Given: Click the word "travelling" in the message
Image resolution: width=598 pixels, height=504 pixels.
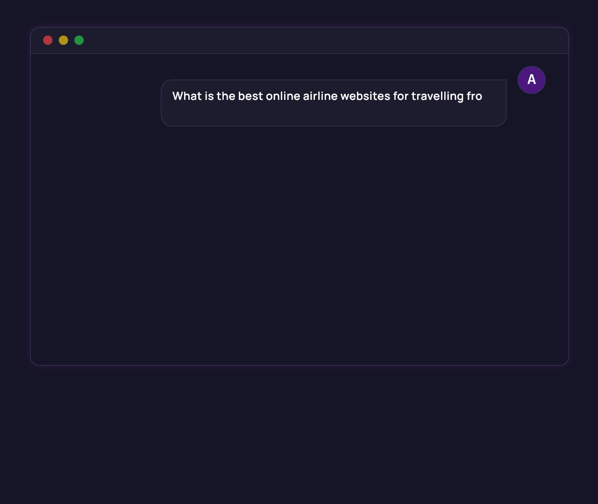Looking at the screenshot, I should point(437,96).
